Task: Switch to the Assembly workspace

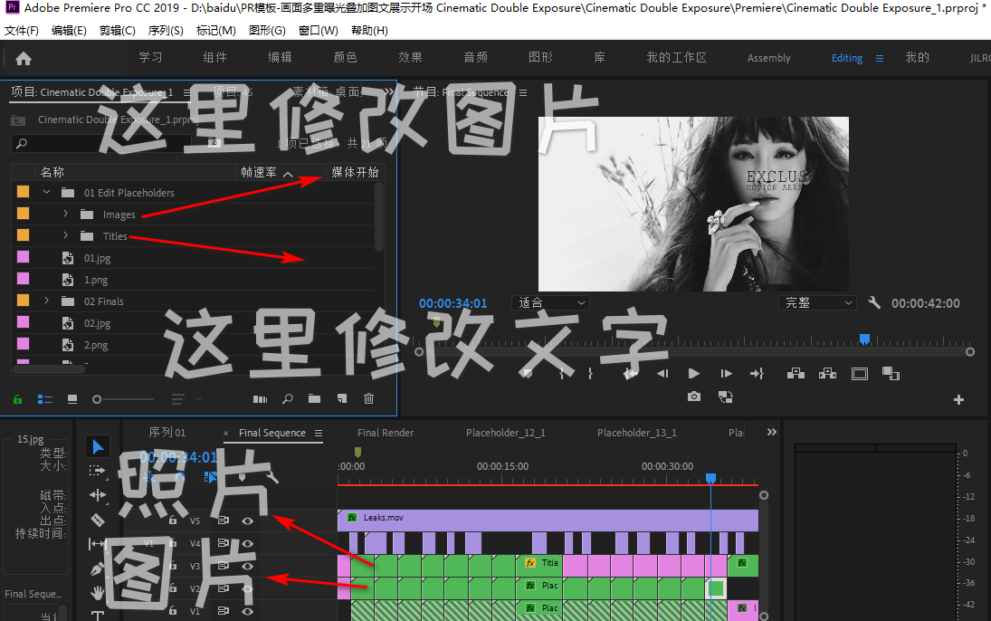Action: (768, 58)
